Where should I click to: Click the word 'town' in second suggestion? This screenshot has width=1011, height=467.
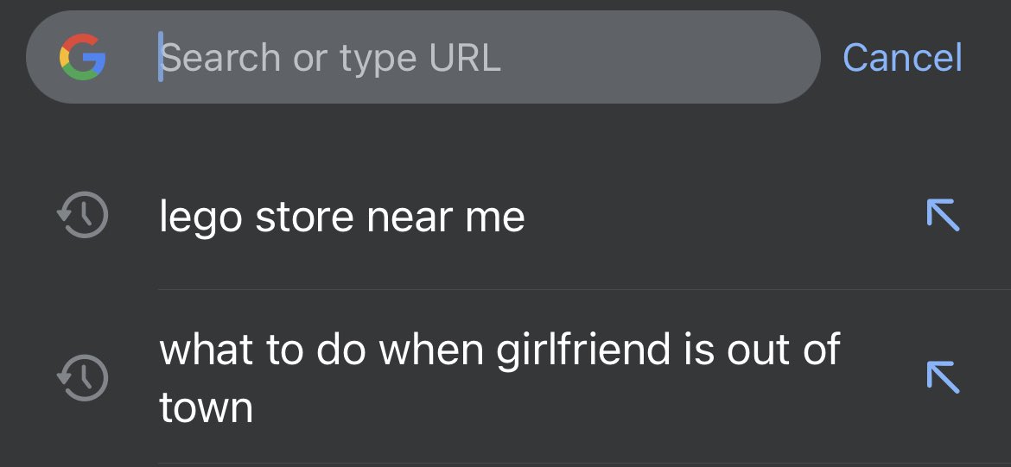click(207, 407)
